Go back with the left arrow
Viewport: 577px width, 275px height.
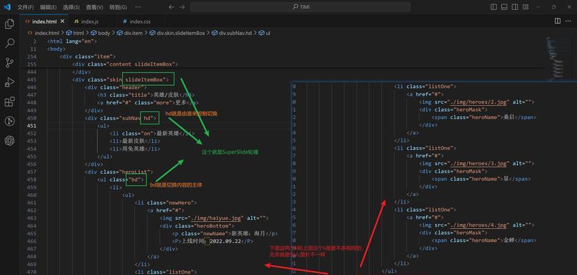click(171, 7)
